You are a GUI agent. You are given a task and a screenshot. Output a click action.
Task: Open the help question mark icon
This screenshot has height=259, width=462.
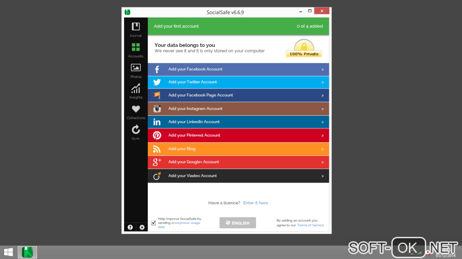(x=130, y=227)
